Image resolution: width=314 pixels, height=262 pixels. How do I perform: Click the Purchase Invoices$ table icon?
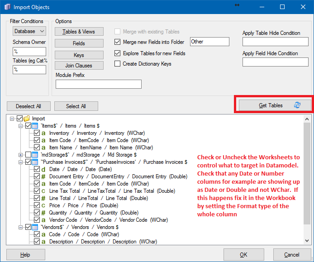click(x=35, y=162)
